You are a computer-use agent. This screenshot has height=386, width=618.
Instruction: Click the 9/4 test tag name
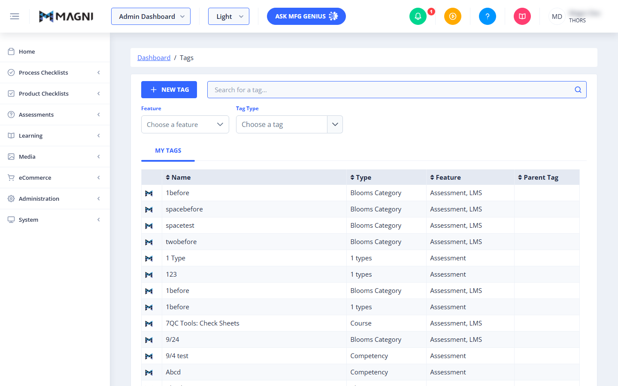pos(177,356)
